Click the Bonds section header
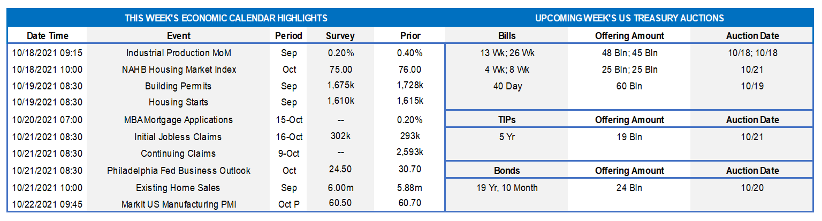The width and height of the screenshot is (822, 221). point(506,171)
